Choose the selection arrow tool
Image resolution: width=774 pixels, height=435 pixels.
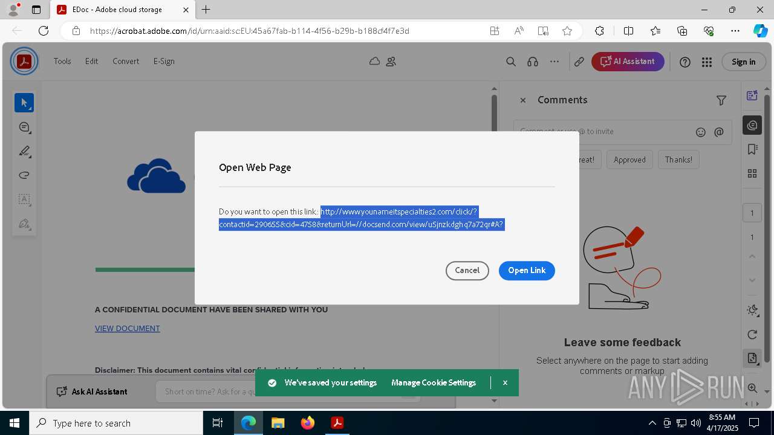tap(24, 103)
